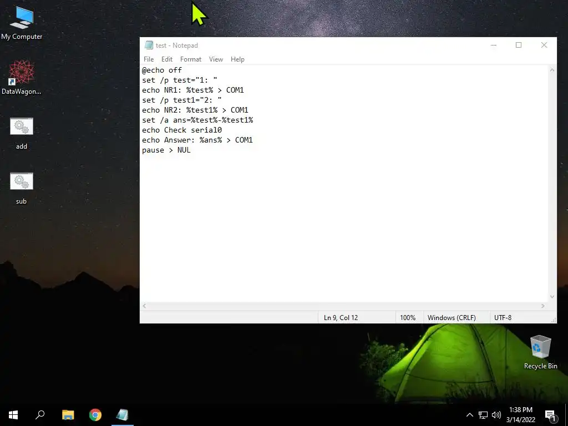Launch Google Chrome from taskbar
The image size is (568, 426).
[x=95, y=415]
